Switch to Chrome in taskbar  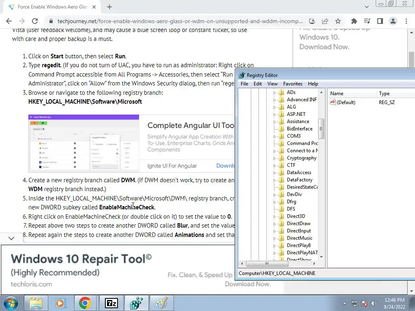click(85, 303)
